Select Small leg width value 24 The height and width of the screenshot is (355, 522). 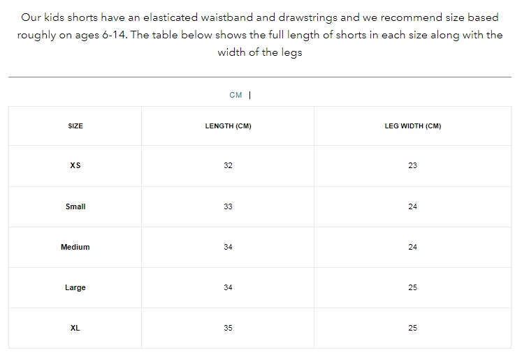coord(413,206)
